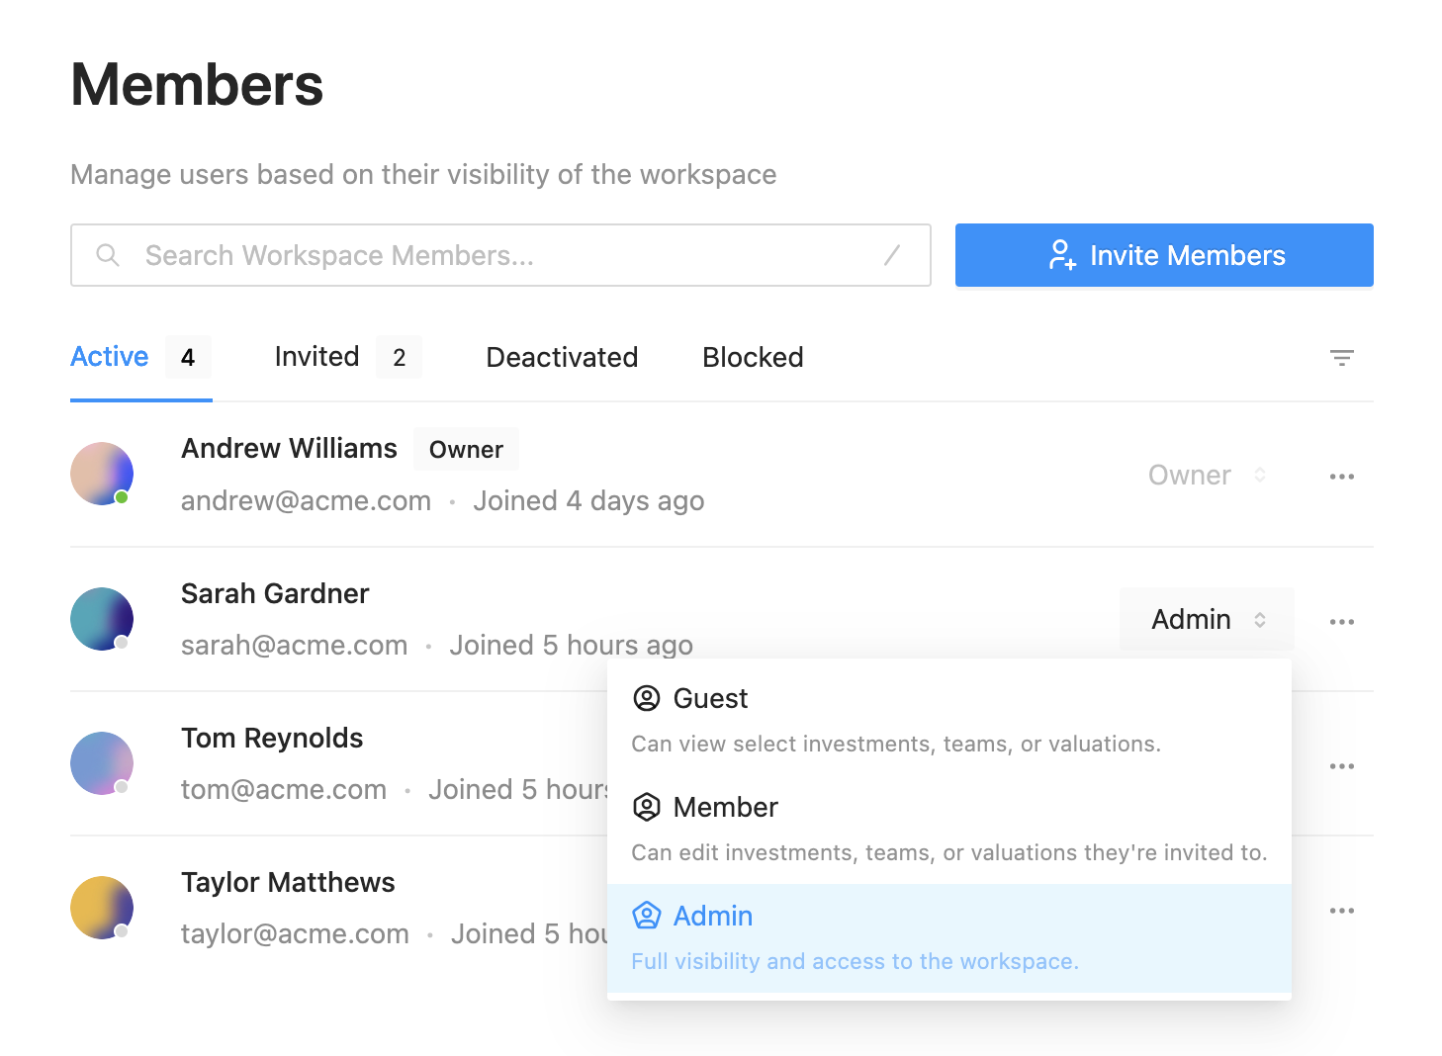This screenshot has height=1056, width=1442.
Task: Click Andrew Williams' avatar
Action: coord(102,474)
